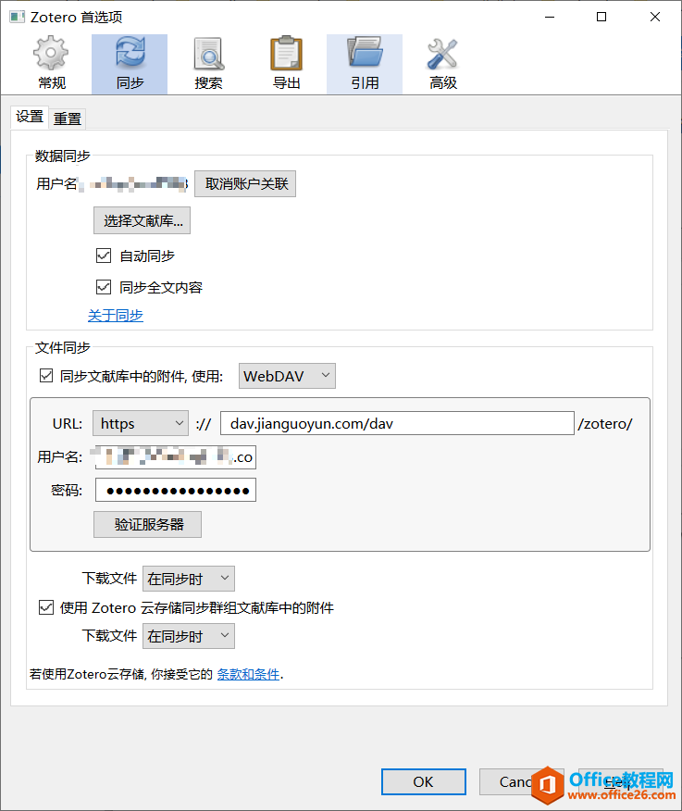Click the /zotero/ path suffix text
The height and width of the screenshot is (811, 682).
[605, 424]
